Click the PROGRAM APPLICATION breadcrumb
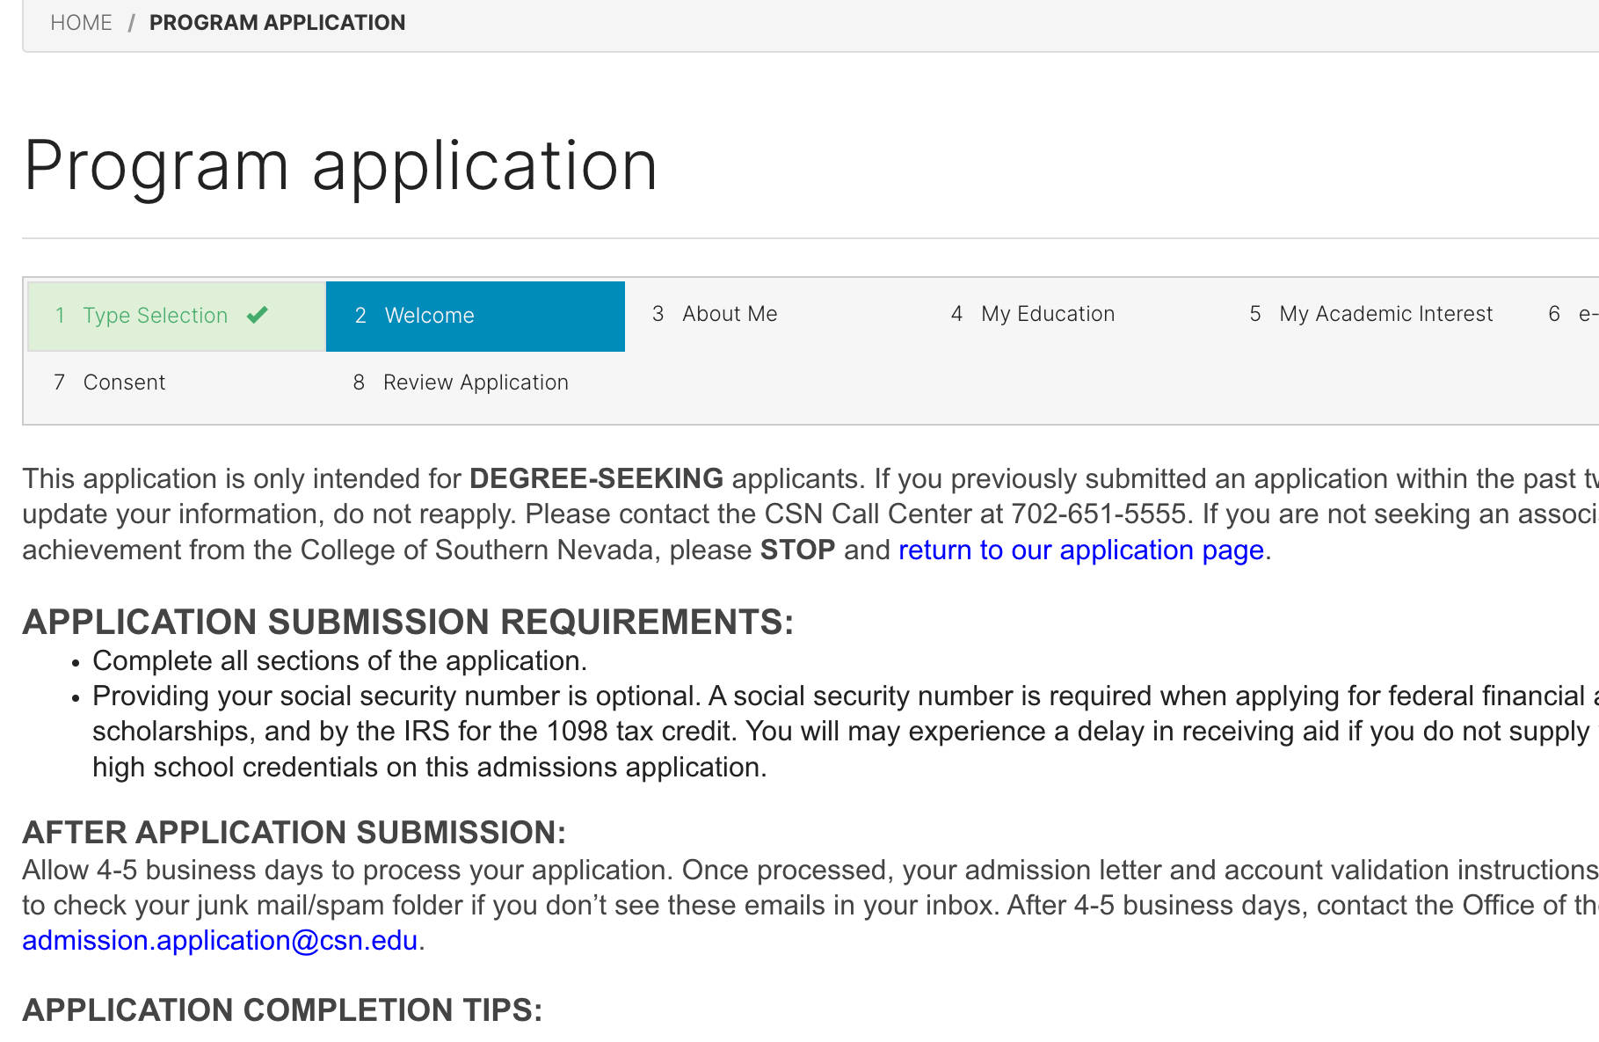1599x1042 pixels. pyautogui.click(x=277, y=23)
